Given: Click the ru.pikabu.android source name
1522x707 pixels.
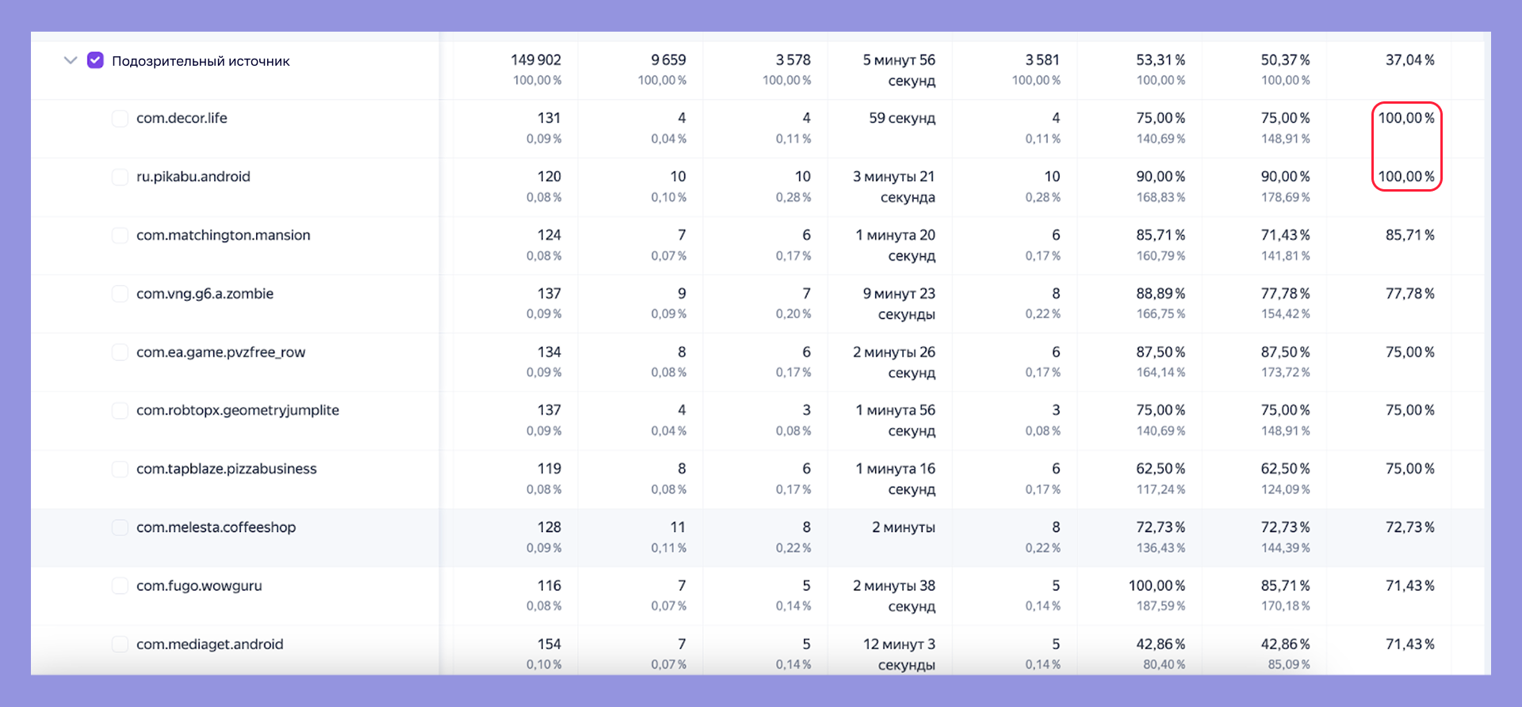Looking at the screenshot, I should (193, 177).
